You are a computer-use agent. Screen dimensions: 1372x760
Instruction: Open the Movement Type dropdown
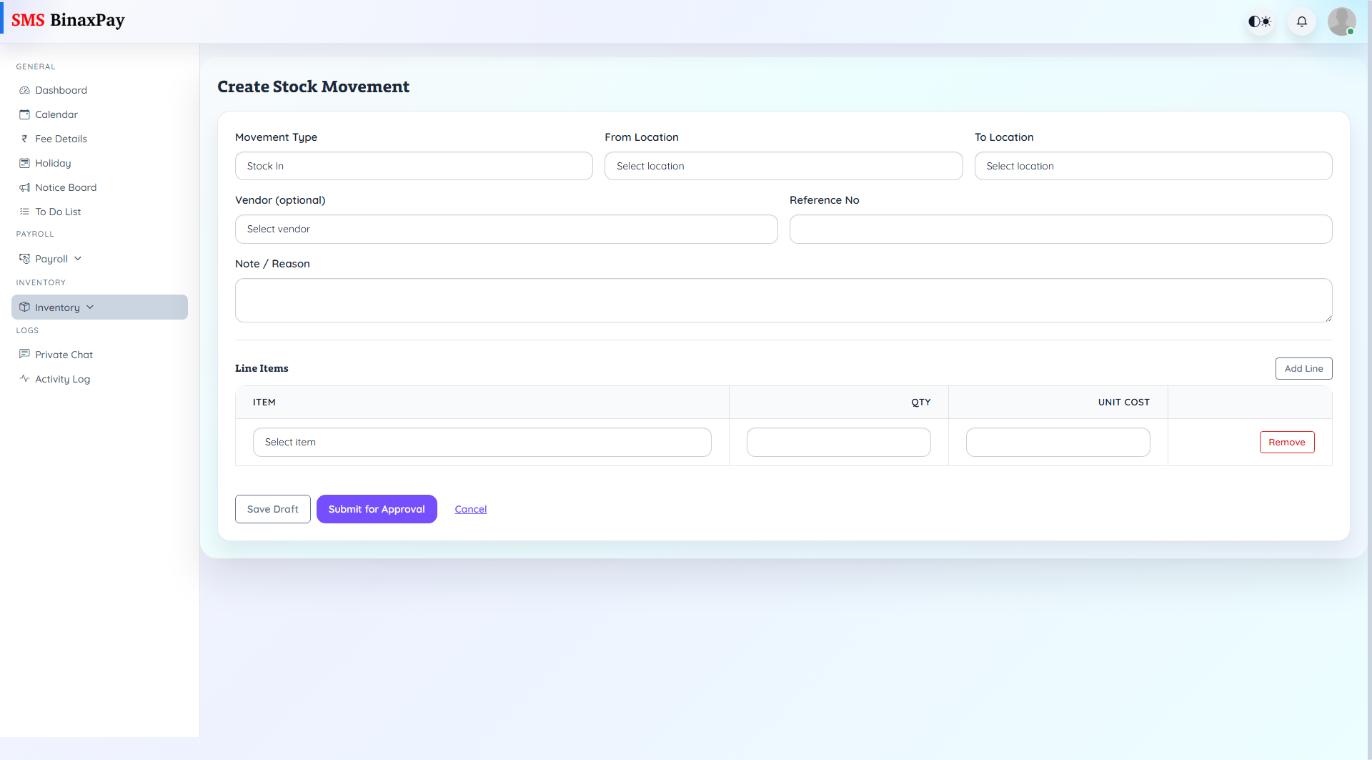point(414,165)
